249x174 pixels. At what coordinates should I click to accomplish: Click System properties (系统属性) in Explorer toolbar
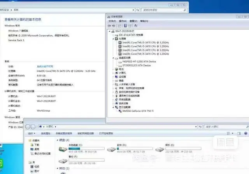[46, 133]
